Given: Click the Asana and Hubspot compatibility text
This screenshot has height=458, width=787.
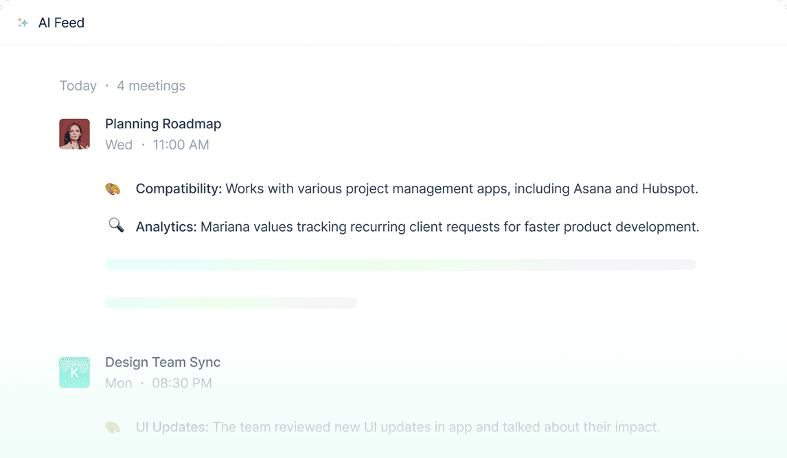Looking at the screenshot, I should (461, 189).
